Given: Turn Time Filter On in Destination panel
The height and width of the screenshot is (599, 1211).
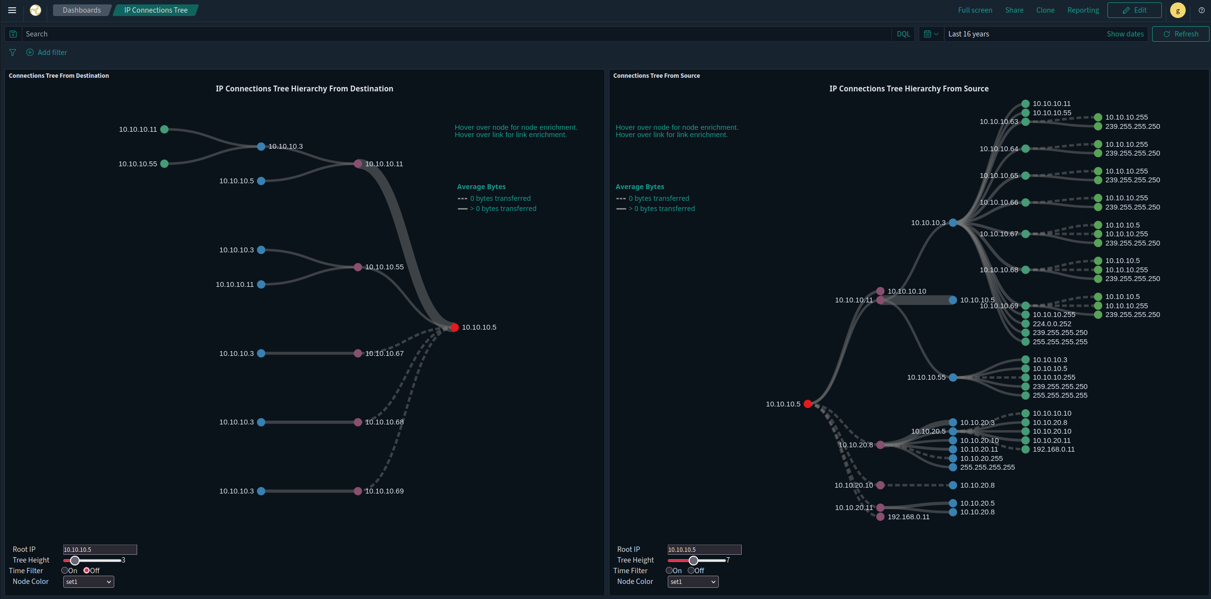Looking at the screenshot, I should pyautogui.click(x=65, y=570).
